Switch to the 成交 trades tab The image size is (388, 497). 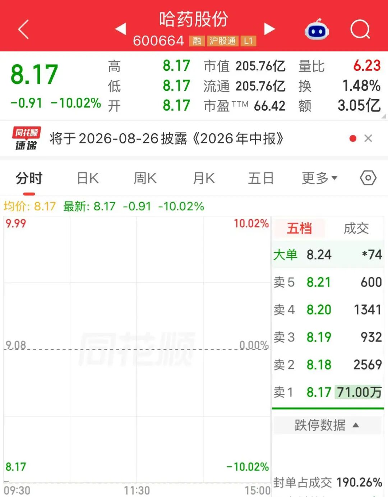356,229
